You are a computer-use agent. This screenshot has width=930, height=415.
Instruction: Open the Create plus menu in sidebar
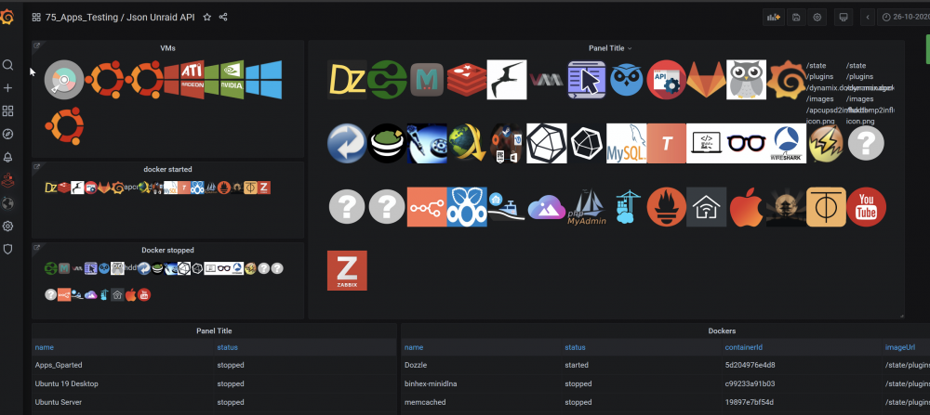click(7, 88)
